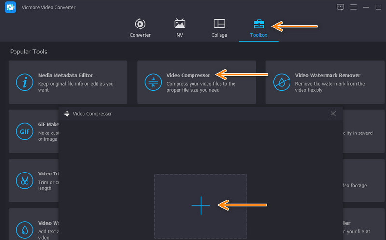Minimize the Vidmore Video Converter window

[x=365, y=7]
